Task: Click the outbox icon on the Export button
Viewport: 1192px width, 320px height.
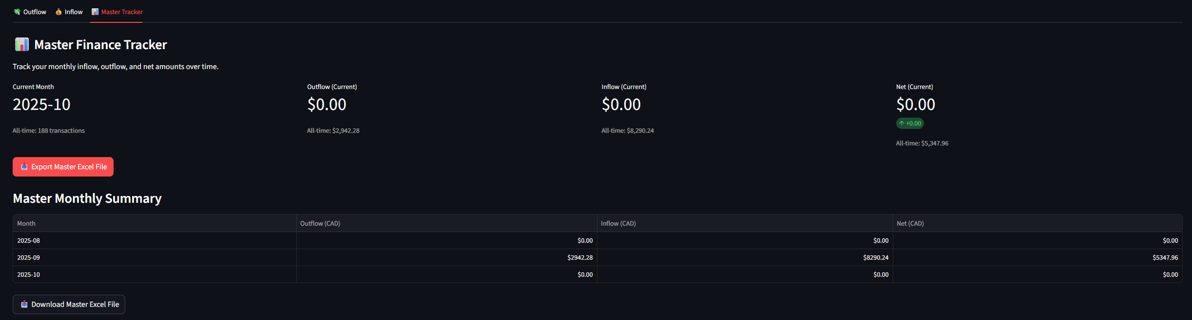Action: pos(24,167)
